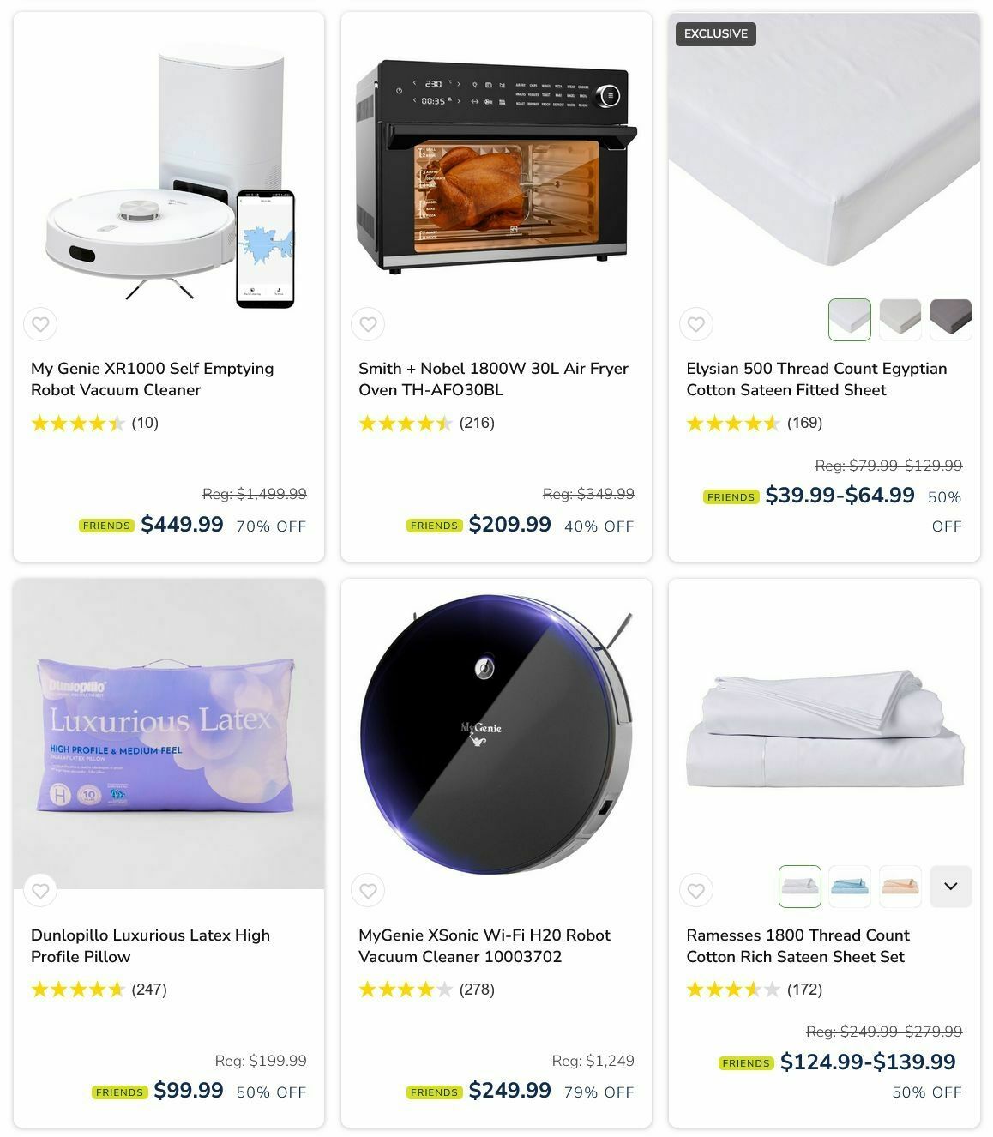Open the 216 reviews for air fryer
Screen dimensions: 993x1137
(x=477, y=423)
